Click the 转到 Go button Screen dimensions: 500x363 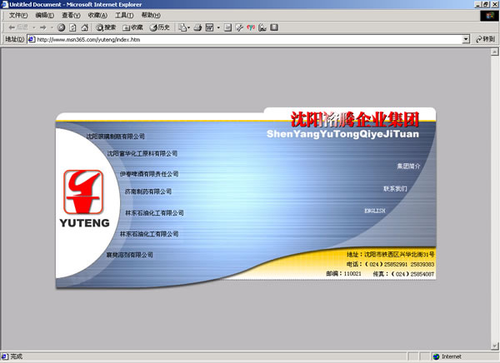[485, 39]
